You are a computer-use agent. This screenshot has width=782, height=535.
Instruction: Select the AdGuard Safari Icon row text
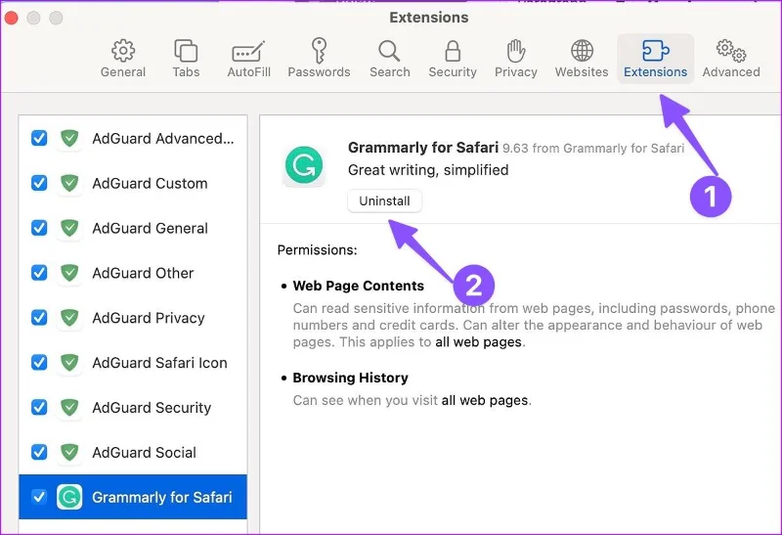pos(159,363)
